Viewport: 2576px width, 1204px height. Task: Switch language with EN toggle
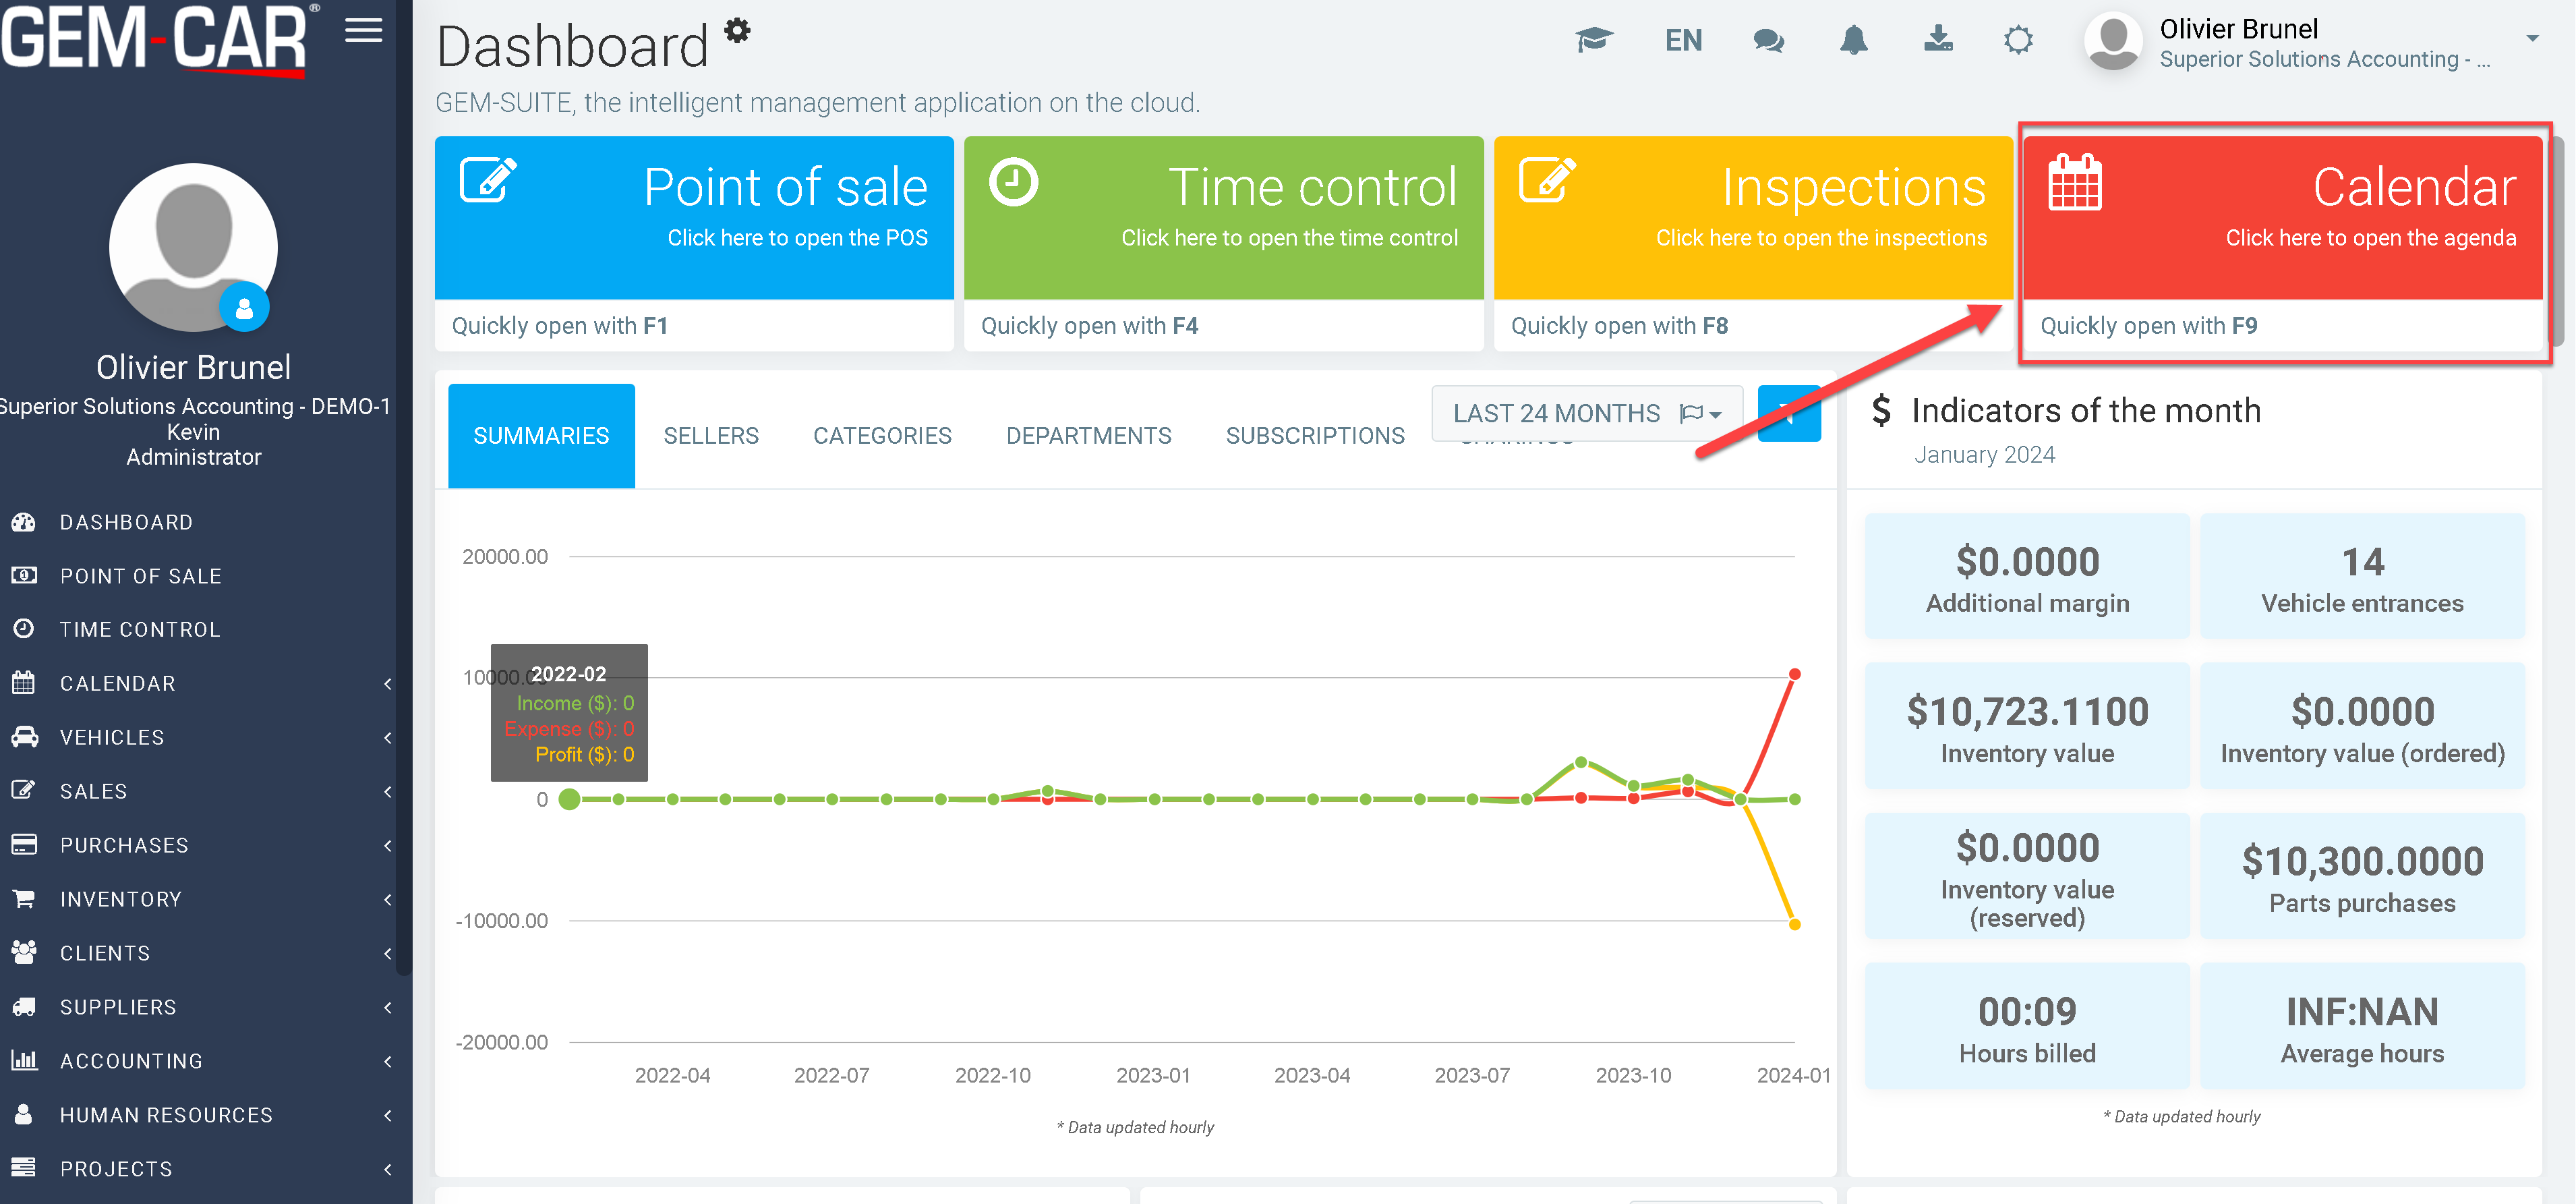coord(1683,40)
